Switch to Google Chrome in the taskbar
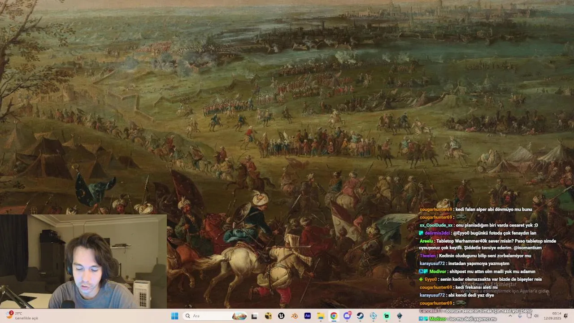This screenshot has width=574, height=323. [x=334, y=316]
